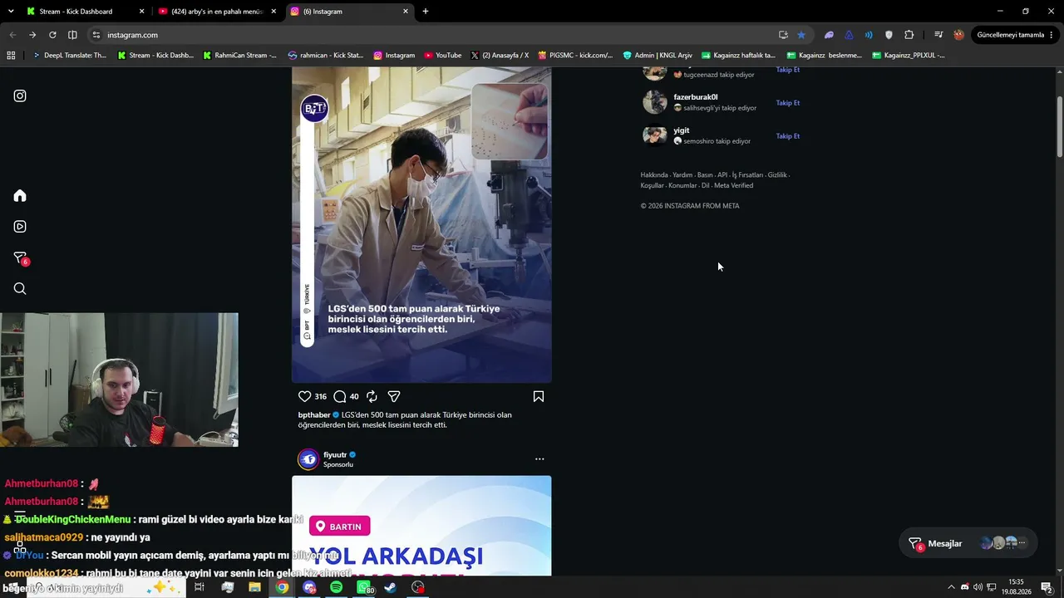The image size is (1064, 598).
Task: Open the Instagram bookmark
Action: pos(394,56)
